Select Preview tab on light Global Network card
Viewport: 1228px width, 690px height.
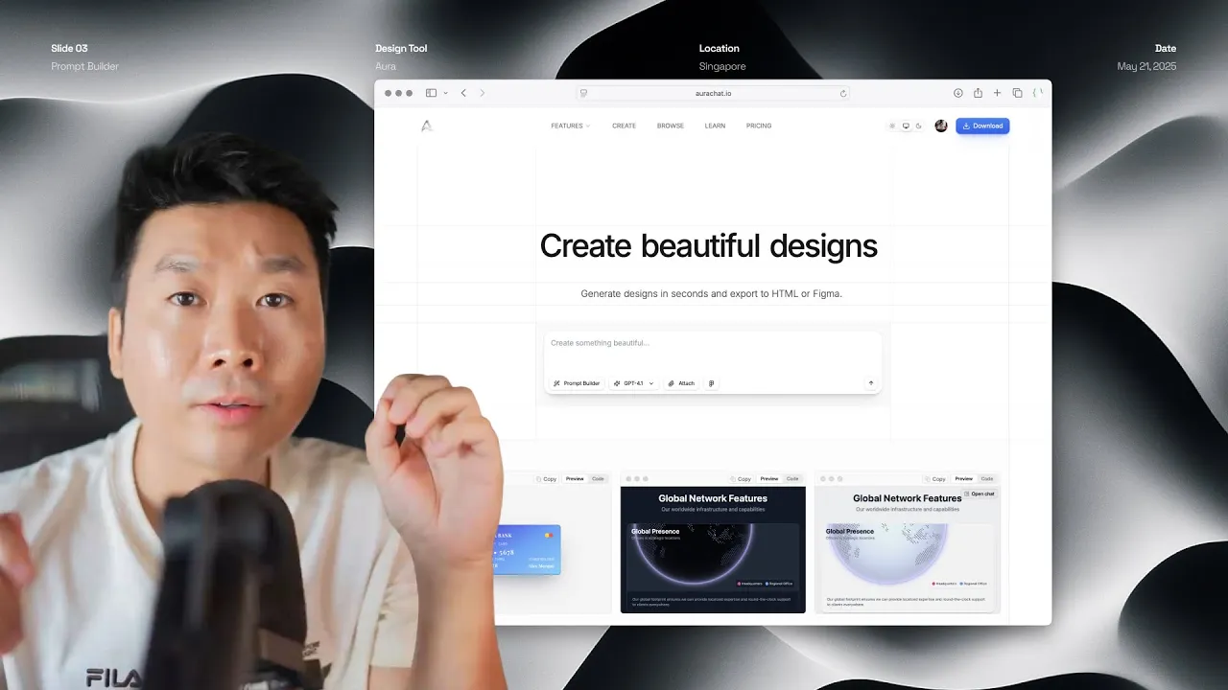point(964,478)
